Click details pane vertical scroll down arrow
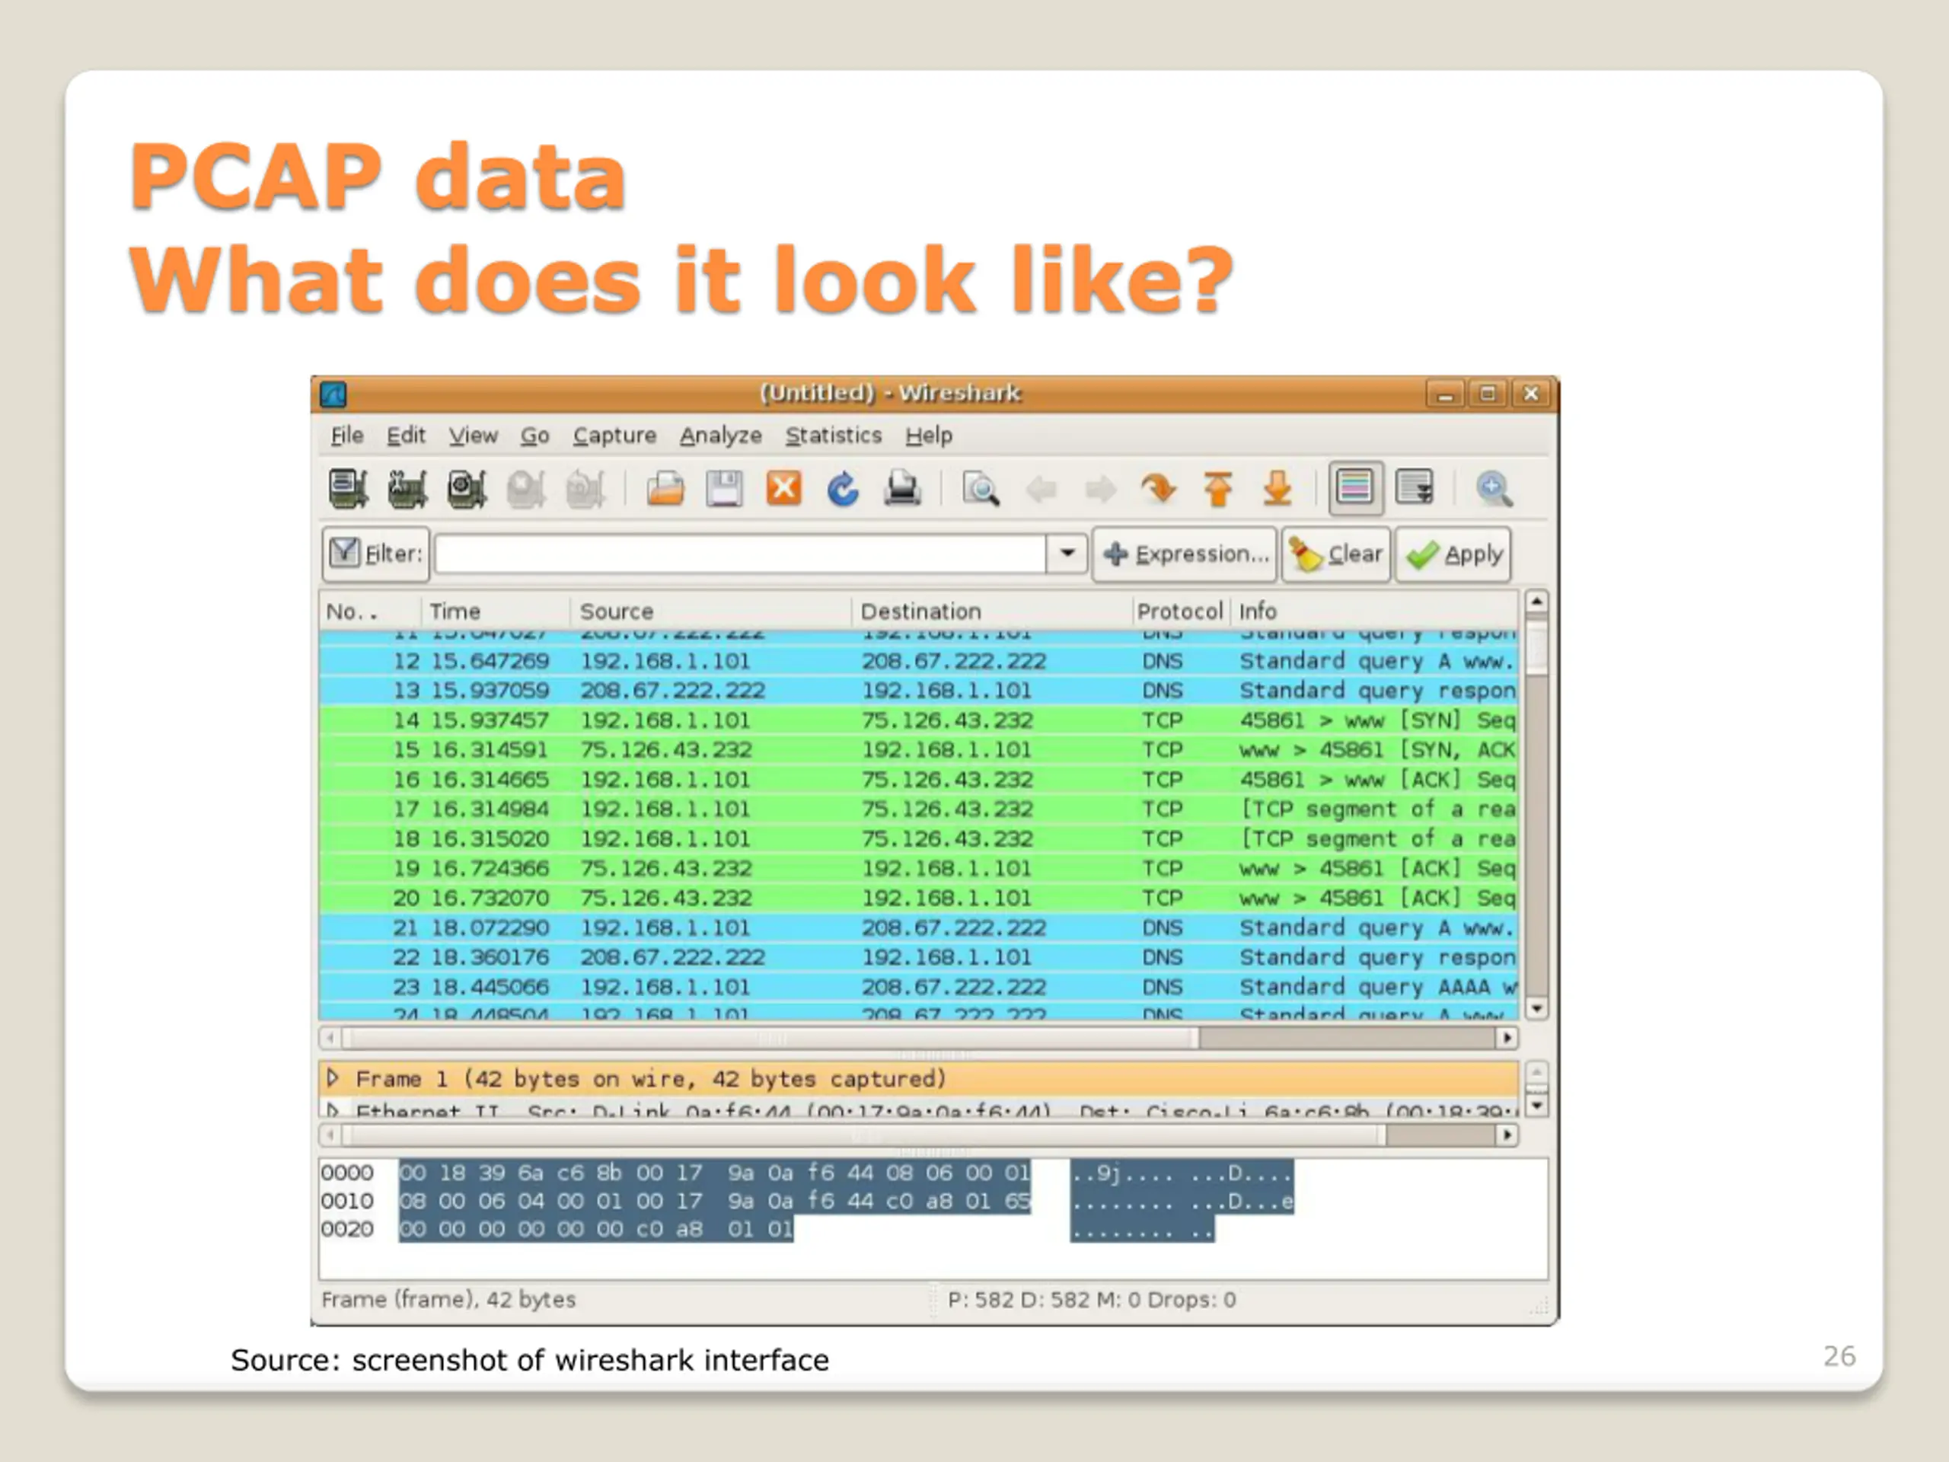This screenshot has height=1462, width=1949. coord(1536,1106)
